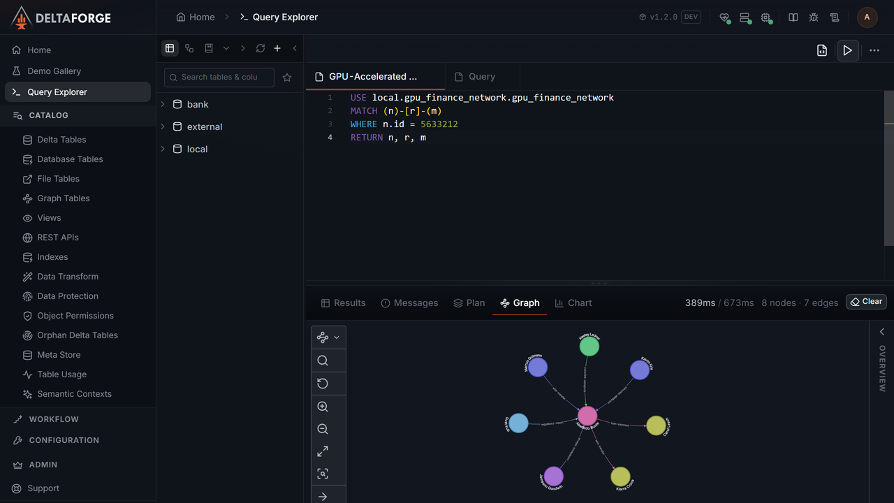
Task: Click the right arrow in graph toolbar
Action: (x=323, y=497)
